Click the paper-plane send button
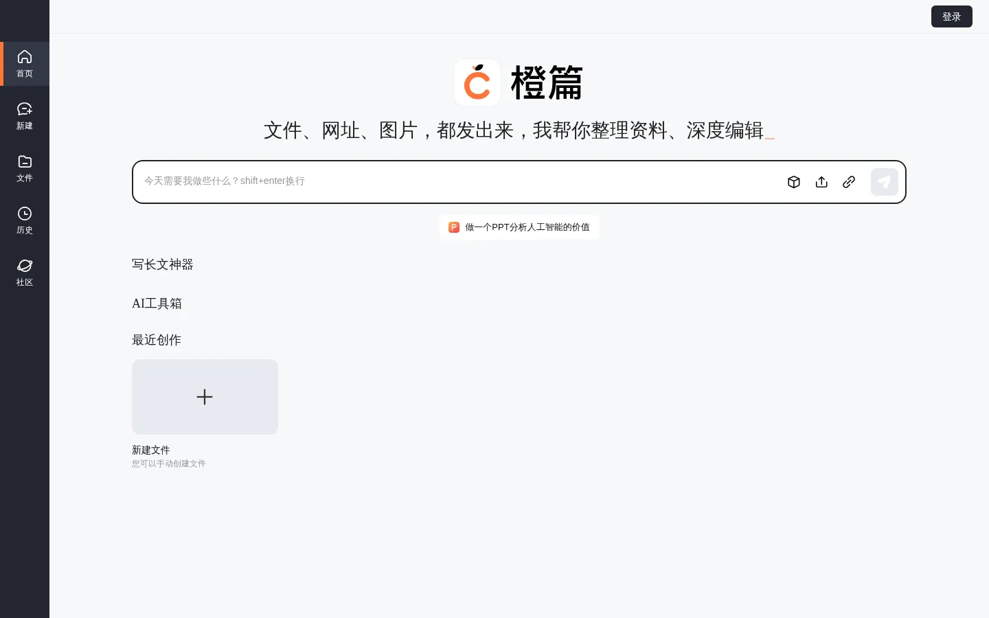Image resolution: width=989 pixels, height=618 pixels. (x=885, y=182)
